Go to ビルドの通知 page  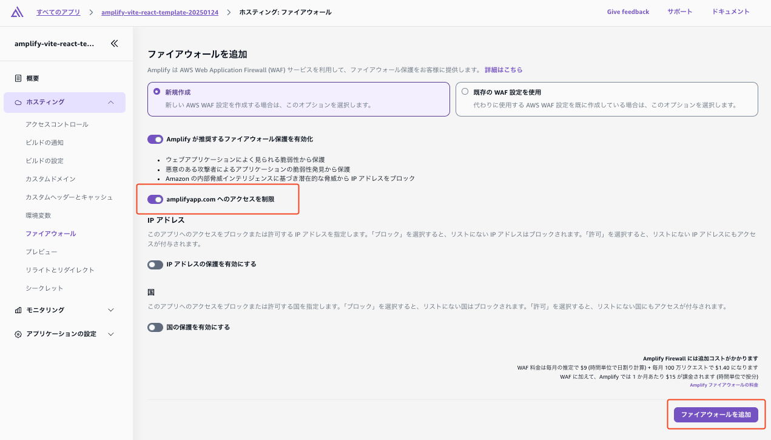(x=44, y=143)
